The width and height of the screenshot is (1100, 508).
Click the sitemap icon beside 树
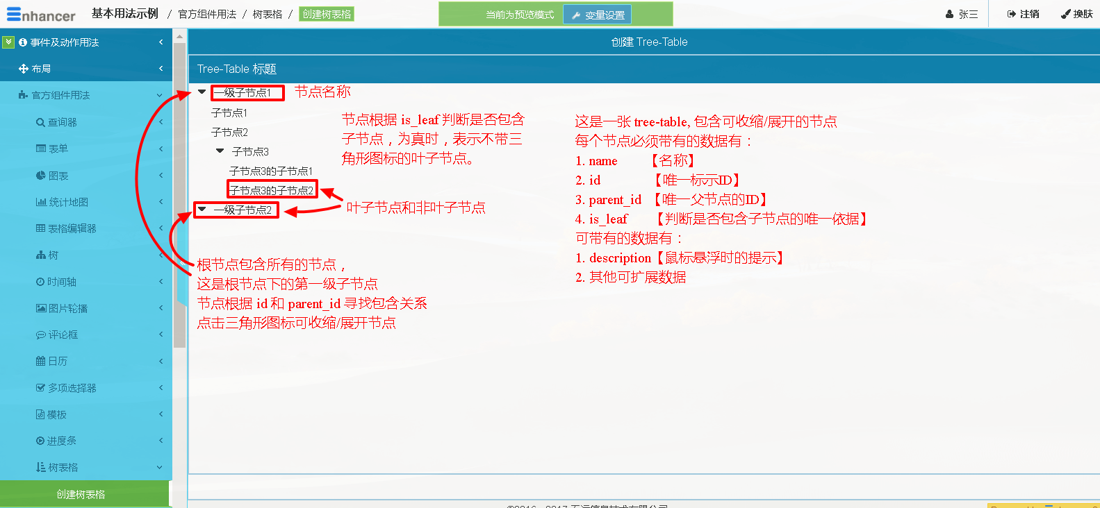point(41,255)
